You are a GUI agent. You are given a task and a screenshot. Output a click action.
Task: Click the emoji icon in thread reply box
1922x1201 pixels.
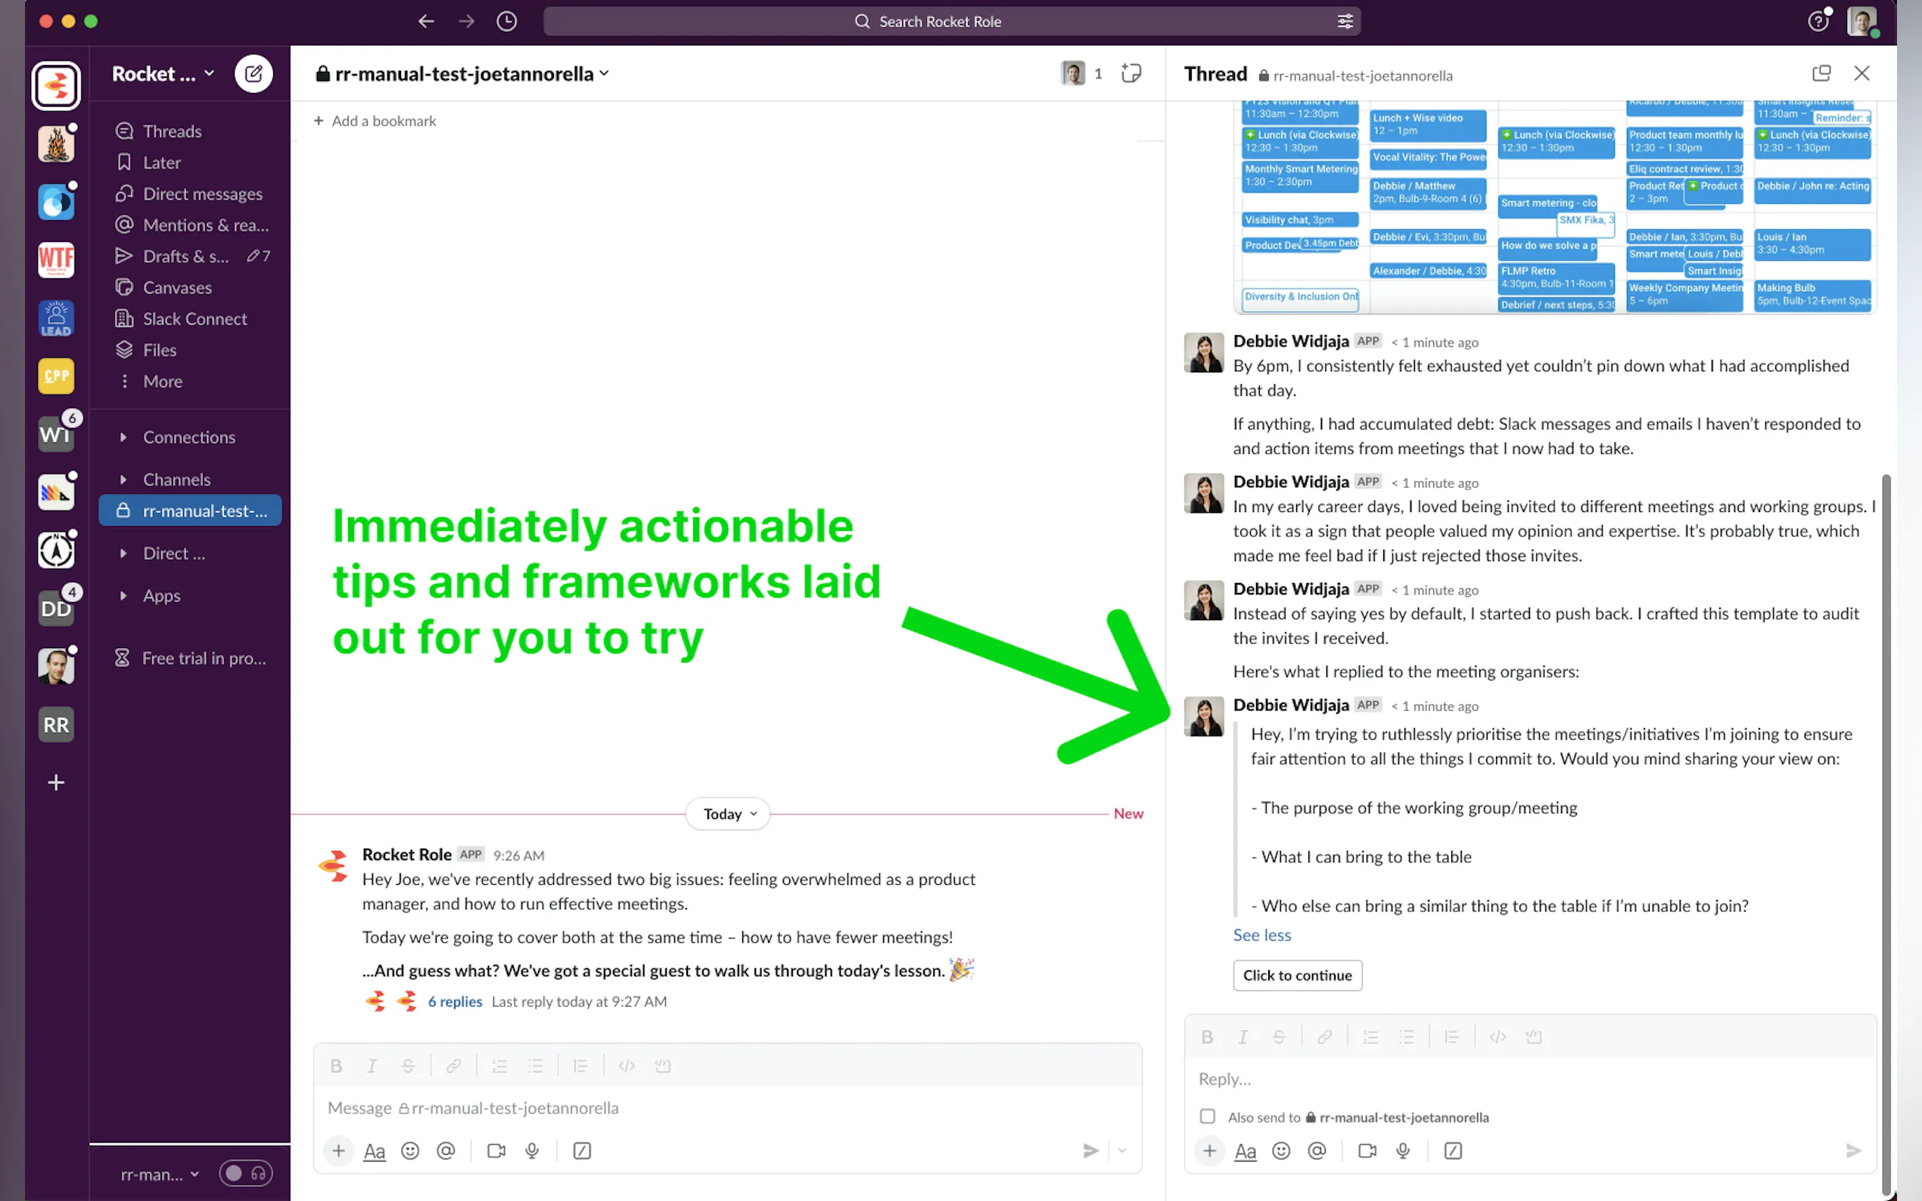[x=1281, y=1151]
